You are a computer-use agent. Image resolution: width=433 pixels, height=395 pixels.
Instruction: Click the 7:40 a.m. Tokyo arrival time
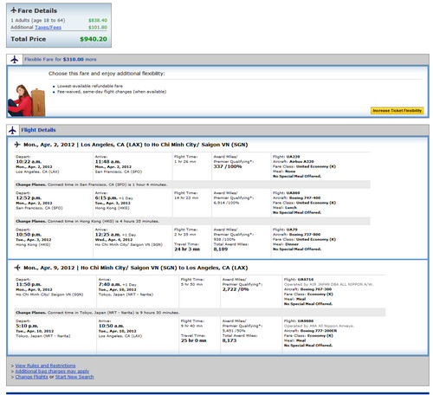109,284
